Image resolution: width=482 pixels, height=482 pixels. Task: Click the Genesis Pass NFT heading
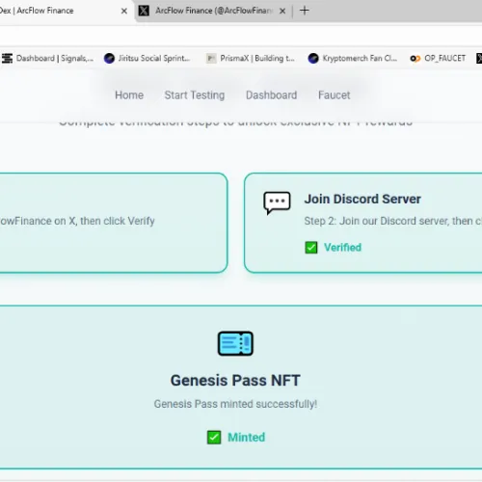235,381
